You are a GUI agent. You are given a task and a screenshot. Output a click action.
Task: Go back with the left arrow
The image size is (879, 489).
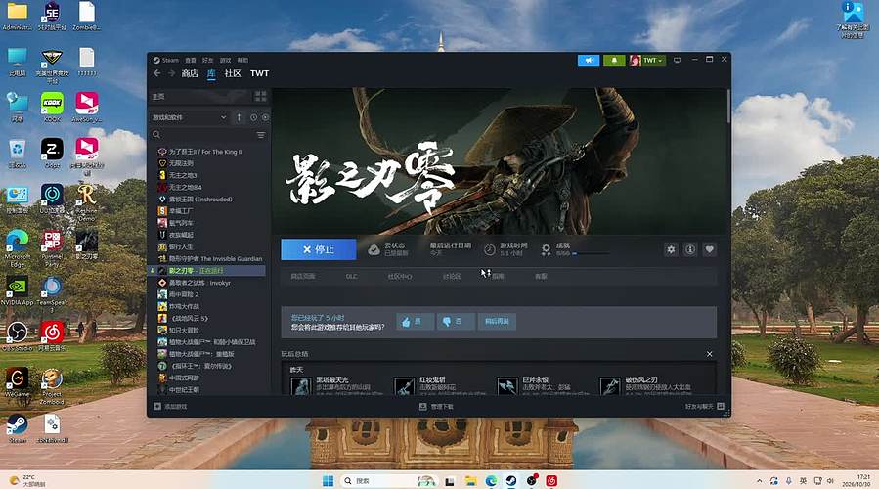157,73
